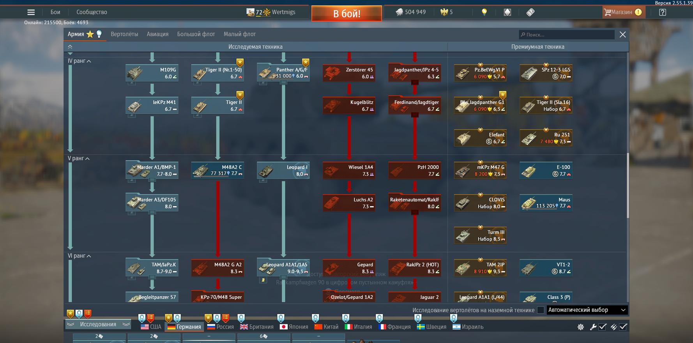Click the Silver Lions currency icon
Image resolution: width=693 pixels, height=343 pixels.
[x=399, y=12]
